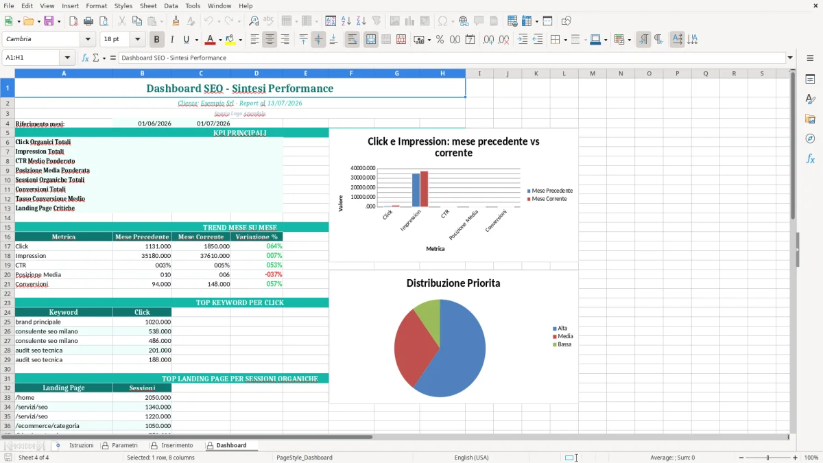Click the Undo arrow

[208, 21]
